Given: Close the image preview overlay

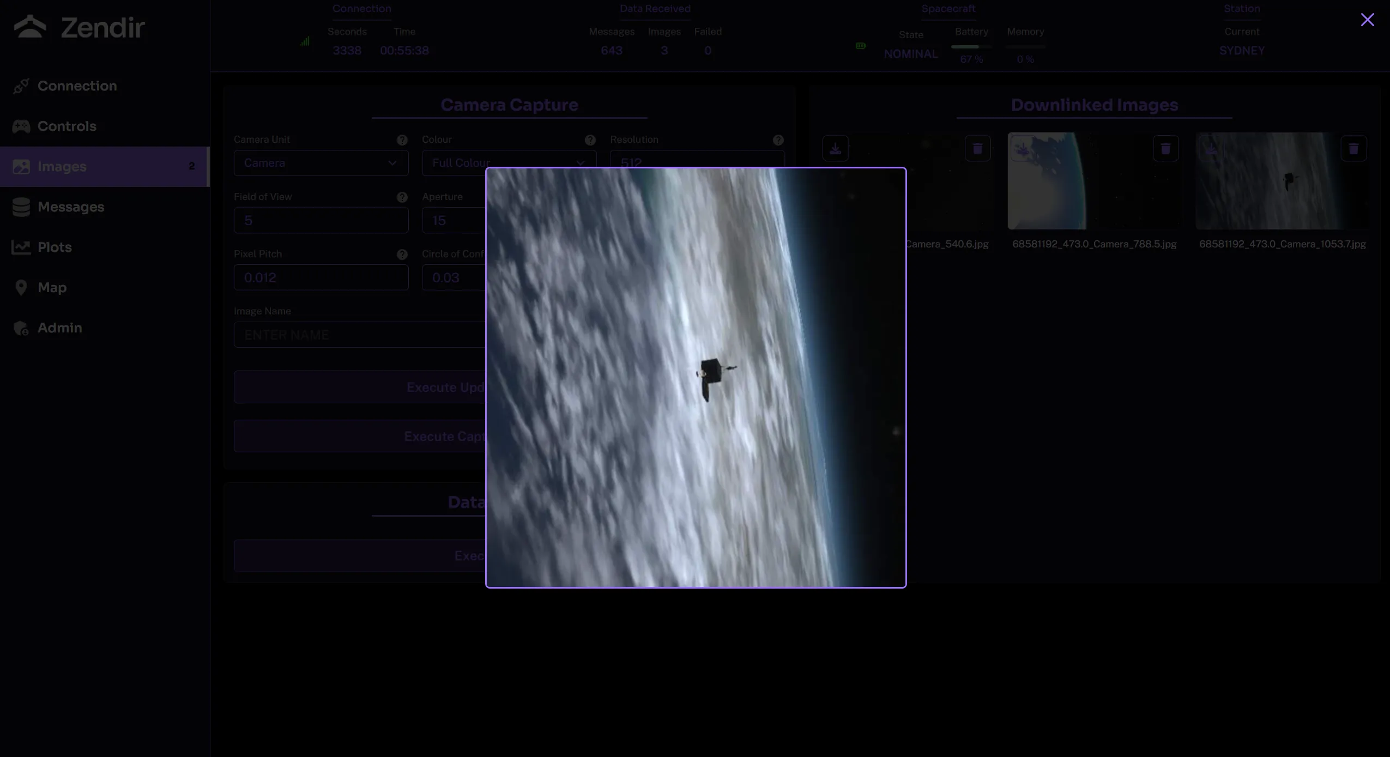Looking at the screenshot, I should 1367,20.
